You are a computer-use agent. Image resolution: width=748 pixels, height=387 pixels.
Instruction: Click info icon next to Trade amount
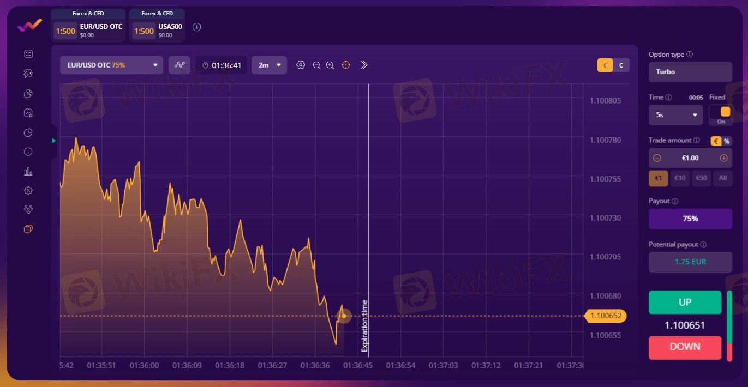697,140
